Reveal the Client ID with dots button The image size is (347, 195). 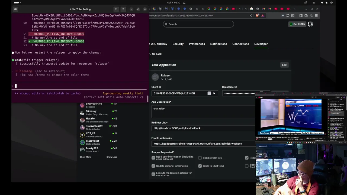[x=209, y=93]
